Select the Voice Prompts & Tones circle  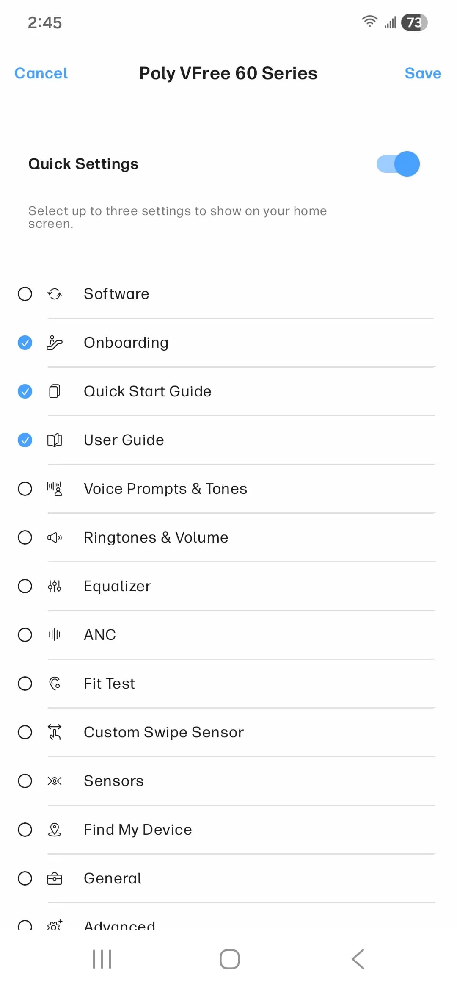(25, 489)
